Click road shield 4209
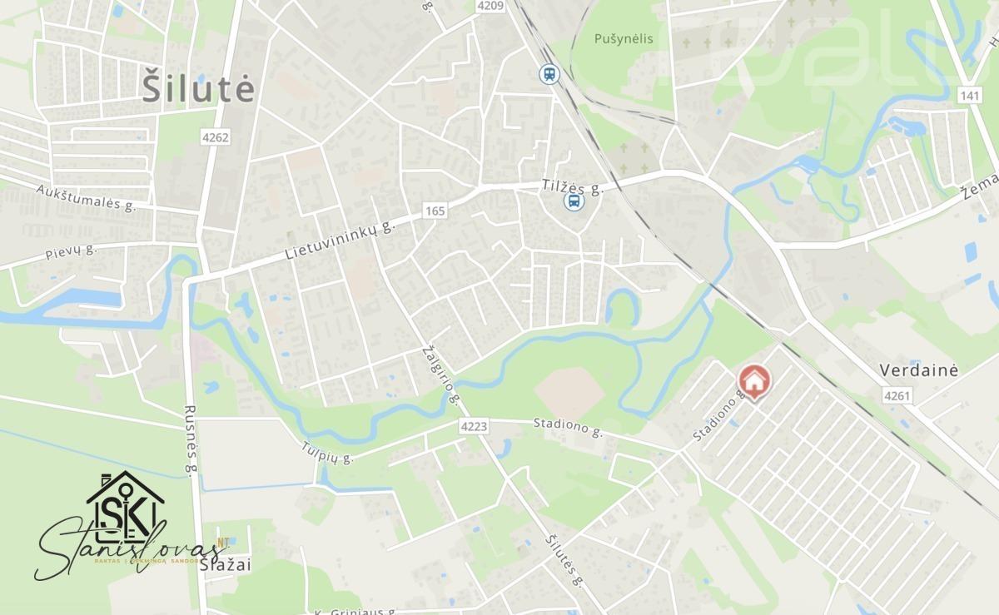999x615 pixels. point(490,6)
